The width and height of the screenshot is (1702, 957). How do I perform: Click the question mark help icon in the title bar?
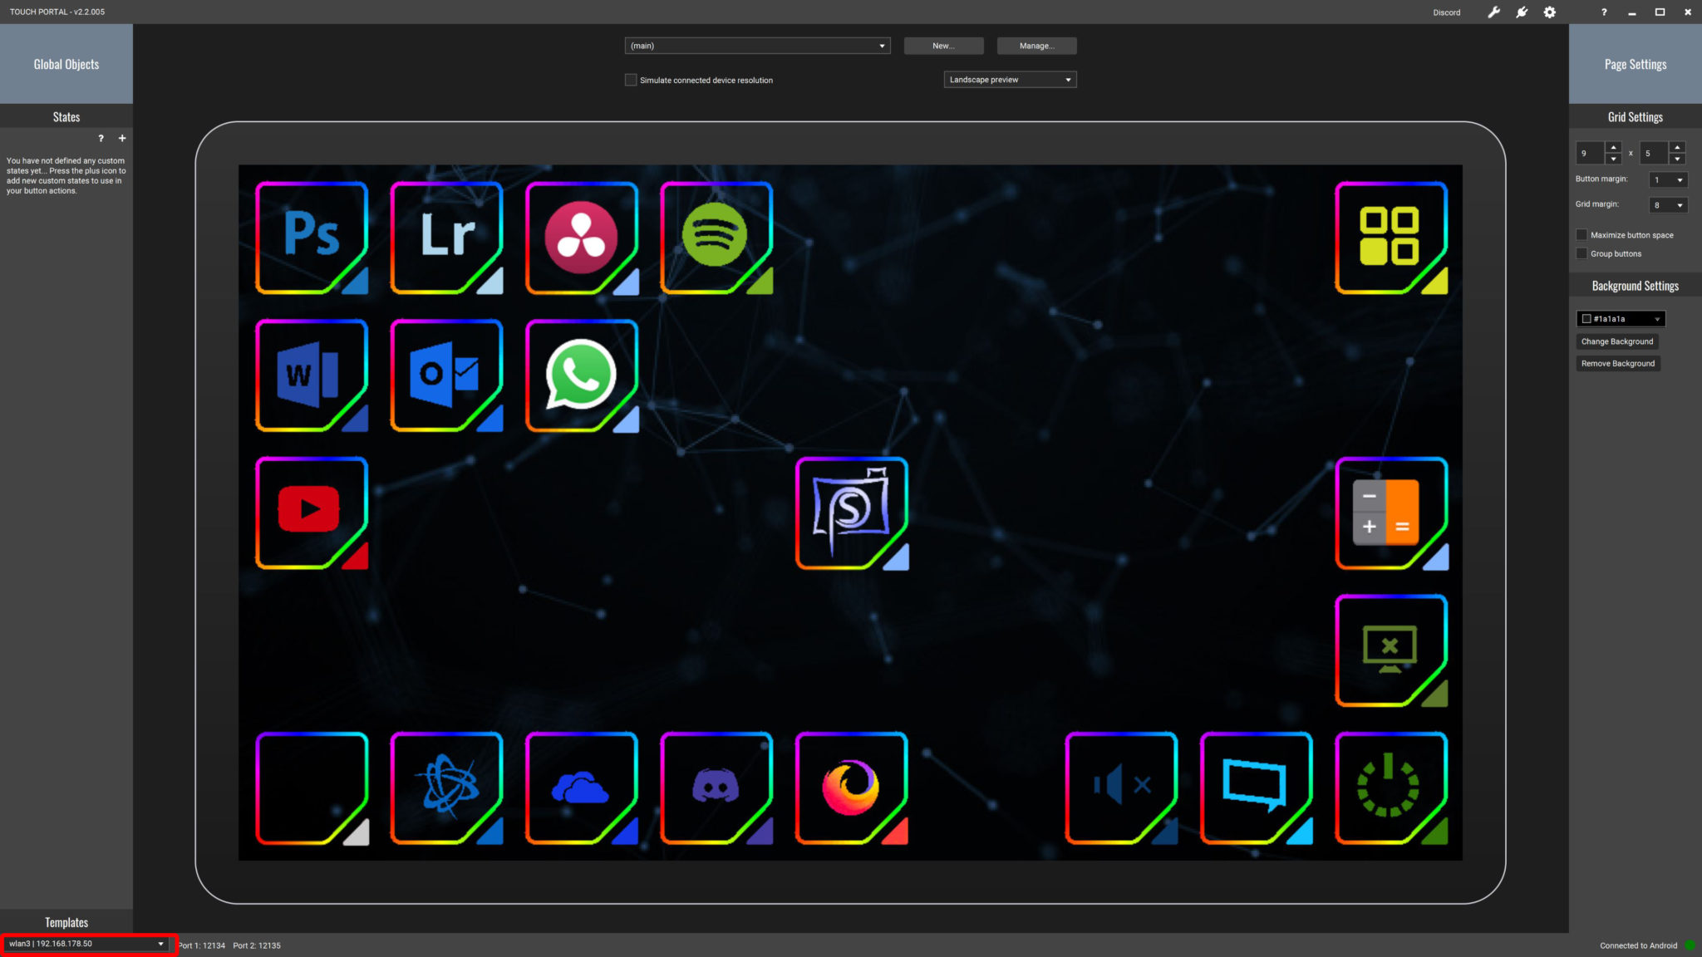pyautogui.click(x=1604, y=12)
